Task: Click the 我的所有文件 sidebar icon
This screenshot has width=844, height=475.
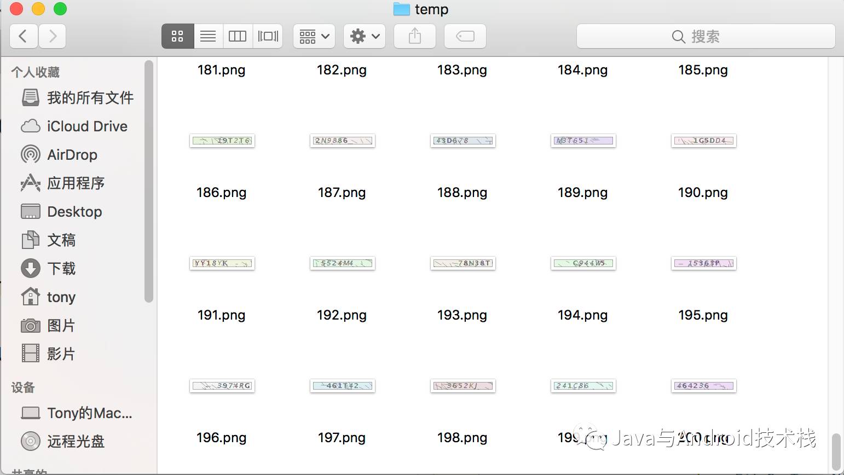Action: [x=31, y=98]
